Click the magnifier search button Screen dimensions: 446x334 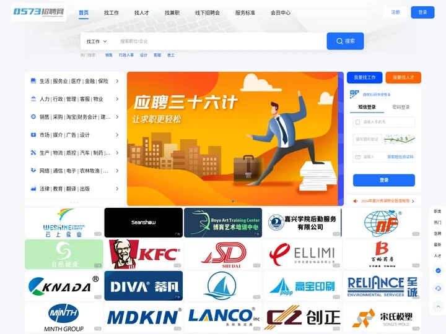(x=345, y=41)
